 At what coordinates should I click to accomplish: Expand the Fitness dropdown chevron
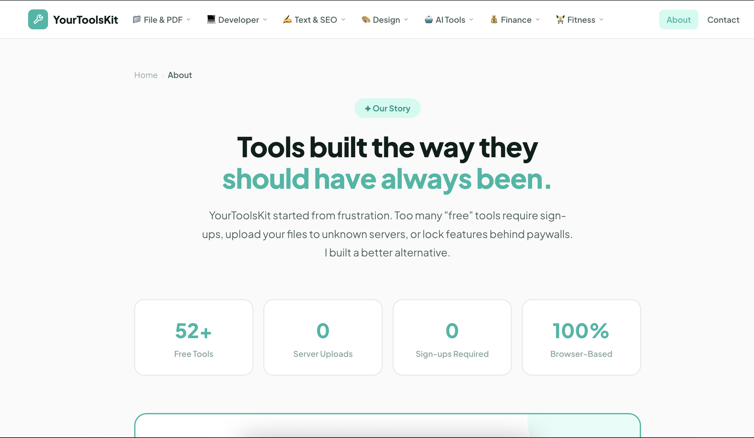point(601,19)
